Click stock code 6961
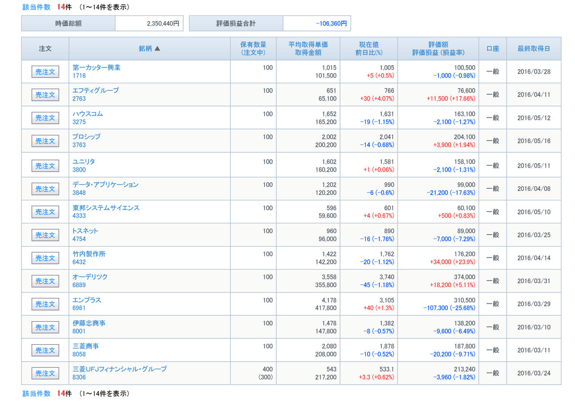The width and height of the screenshot is (575, 403). click(79, 308)
